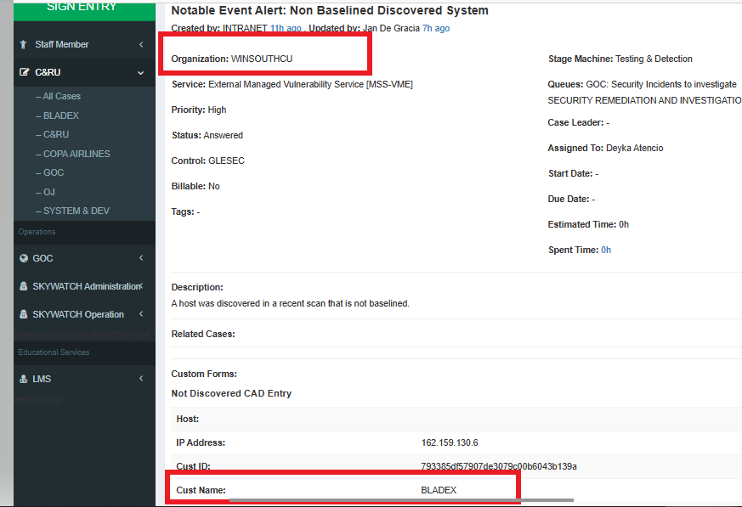The image size is (742, 507).
Task: Select the alert title text
Action: (x=330, y=10)
